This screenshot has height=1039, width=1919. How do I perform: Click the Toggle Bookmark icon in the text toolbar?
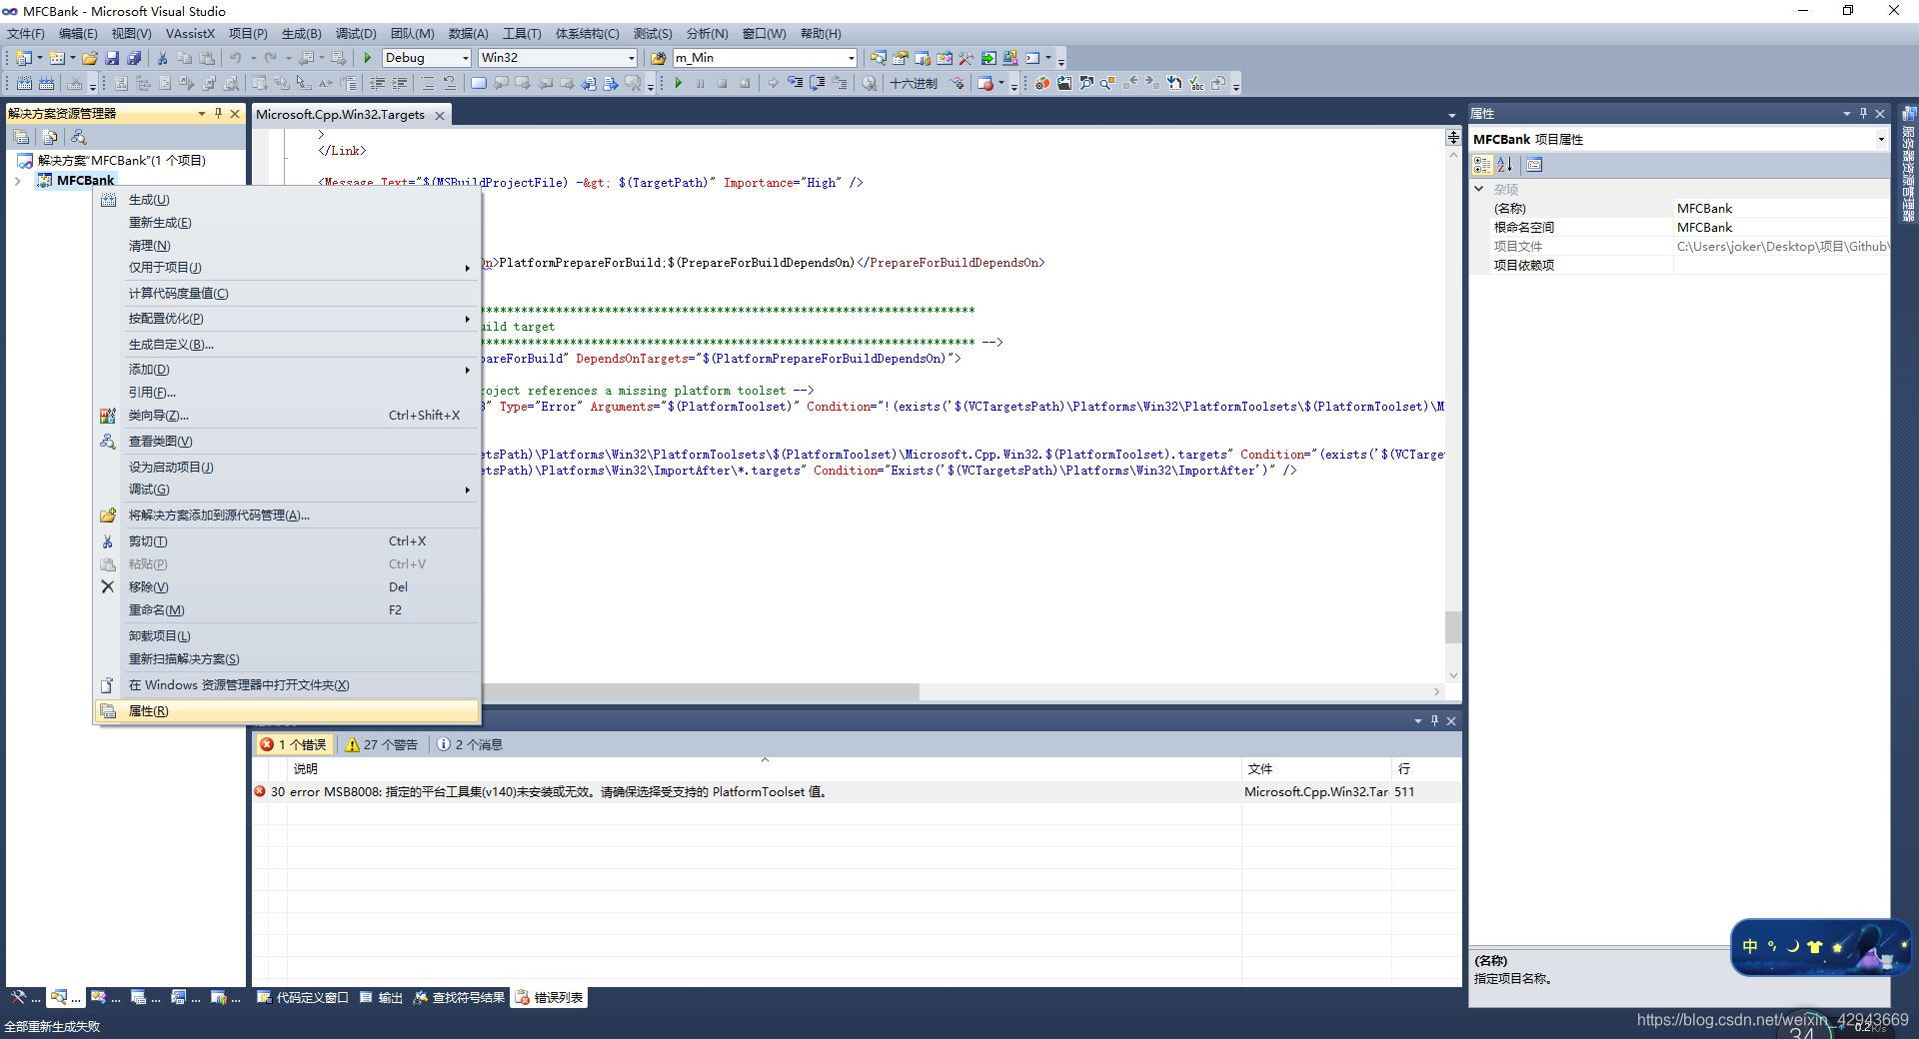pos(479,83)
